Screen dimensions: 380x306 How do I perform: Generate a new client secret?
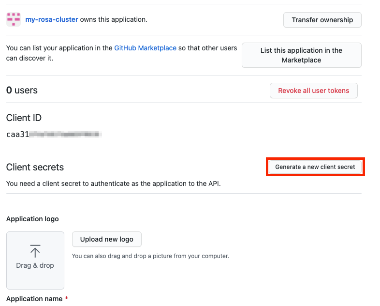point(315,167)
